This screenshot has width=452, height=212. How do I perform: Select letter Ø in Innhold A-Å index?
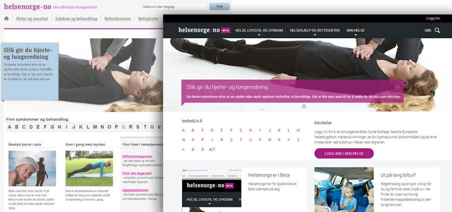click(193, 149)
